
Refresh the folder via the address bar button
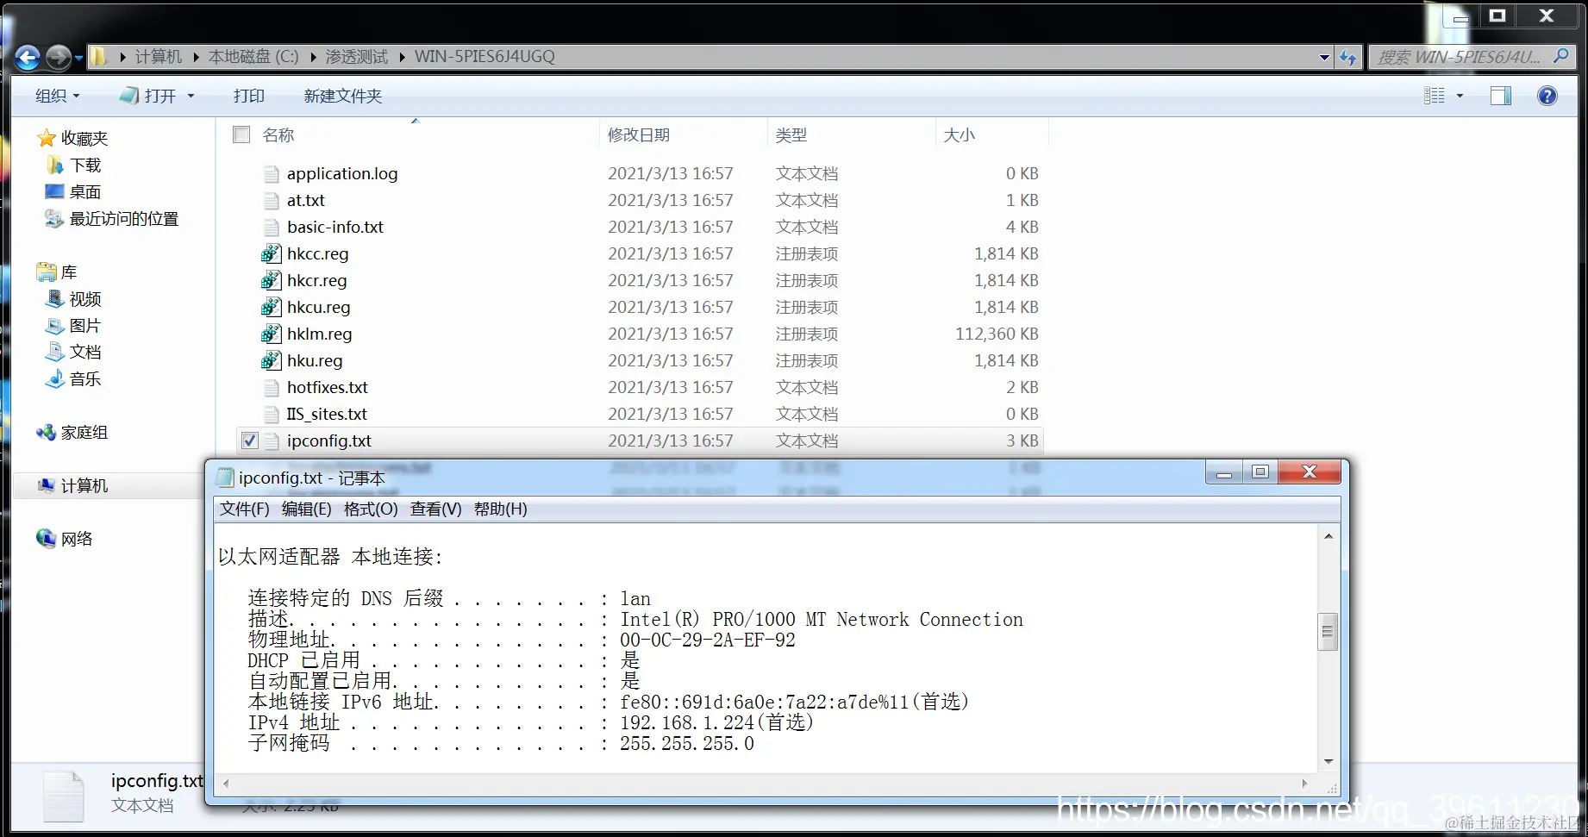[x=1348, y=58]
